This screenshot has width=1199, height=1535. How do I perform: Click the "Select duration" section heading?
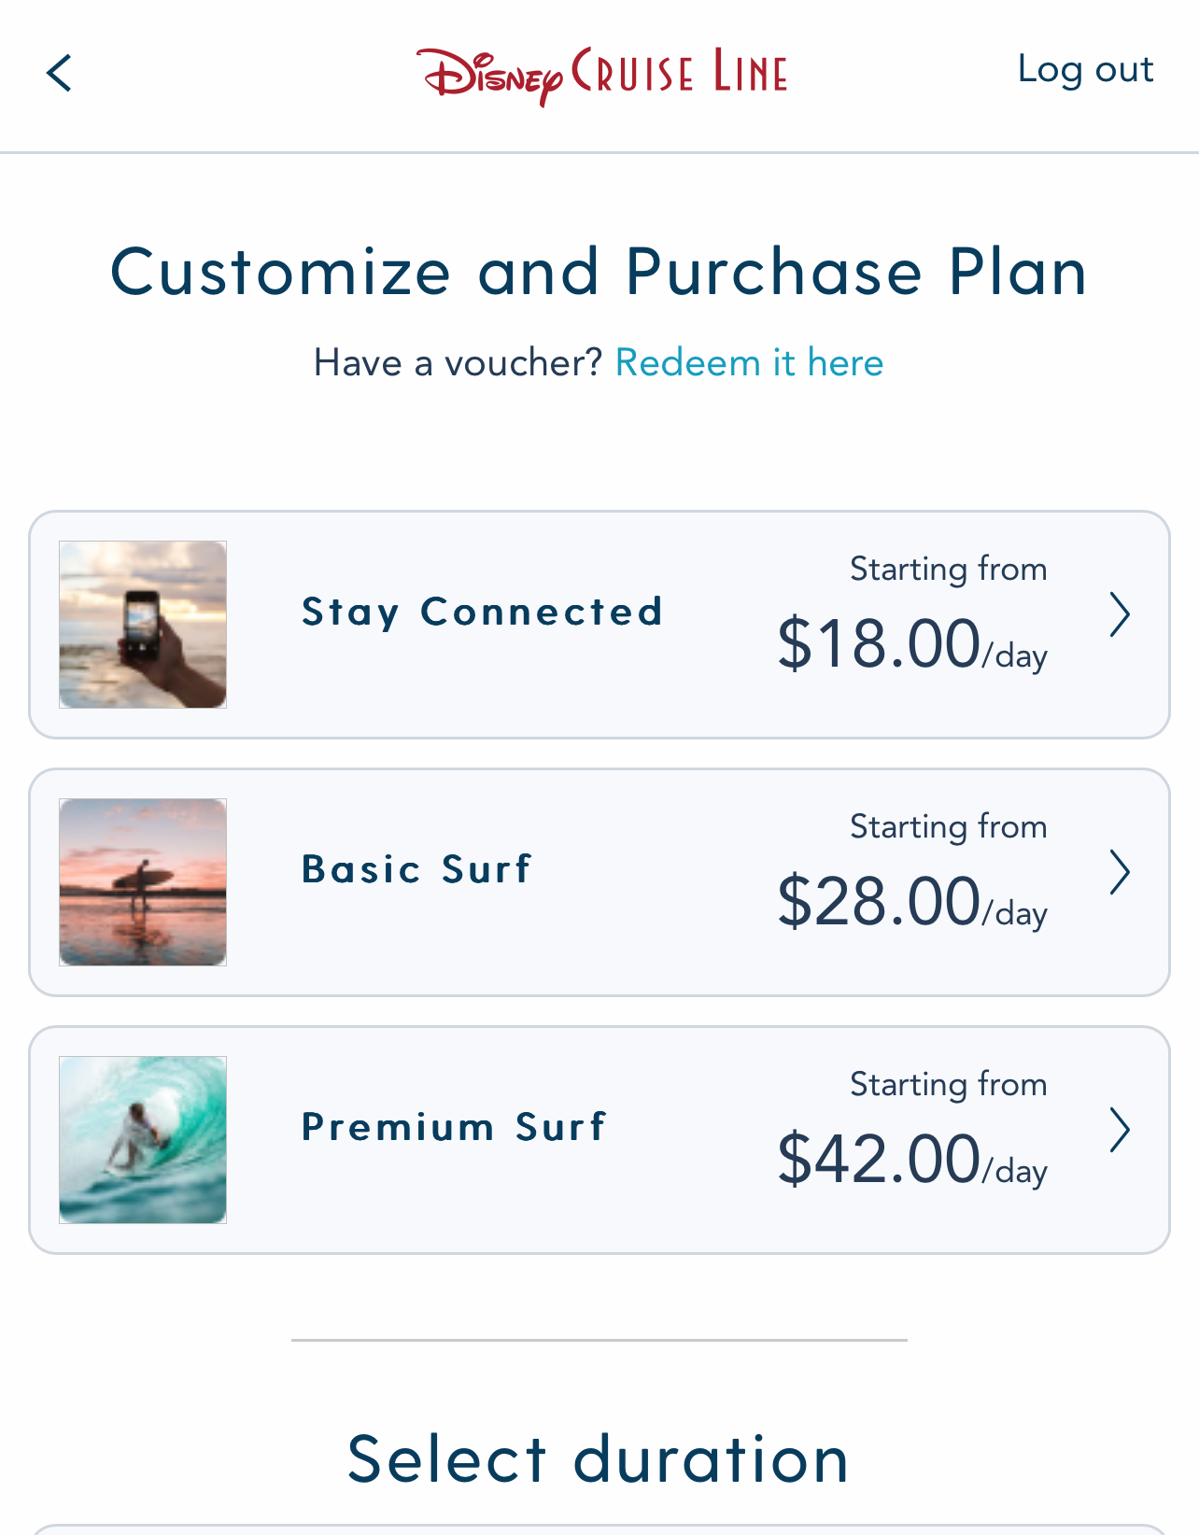pyautogui.click(x=599, y=1459)
